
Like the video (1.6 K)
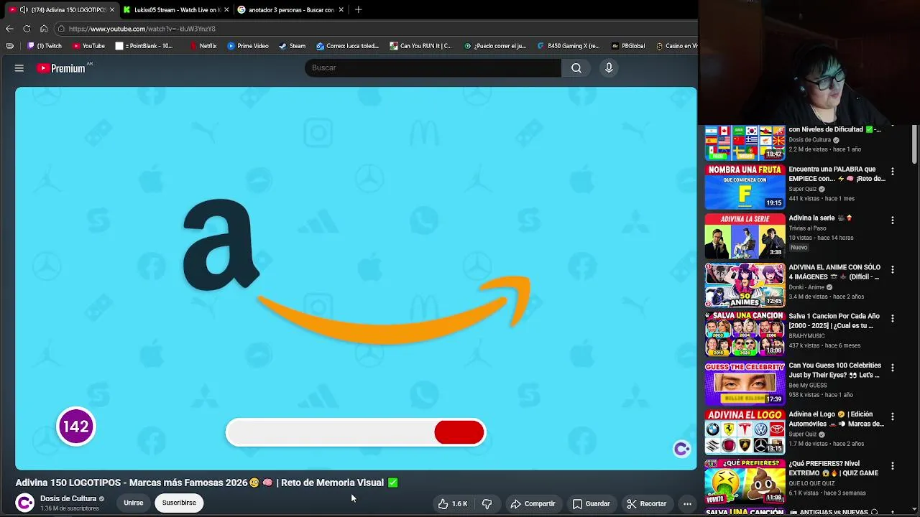[453, 503]
